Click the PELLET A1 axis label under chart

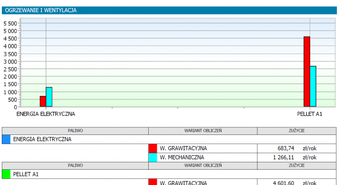point(310,114)
